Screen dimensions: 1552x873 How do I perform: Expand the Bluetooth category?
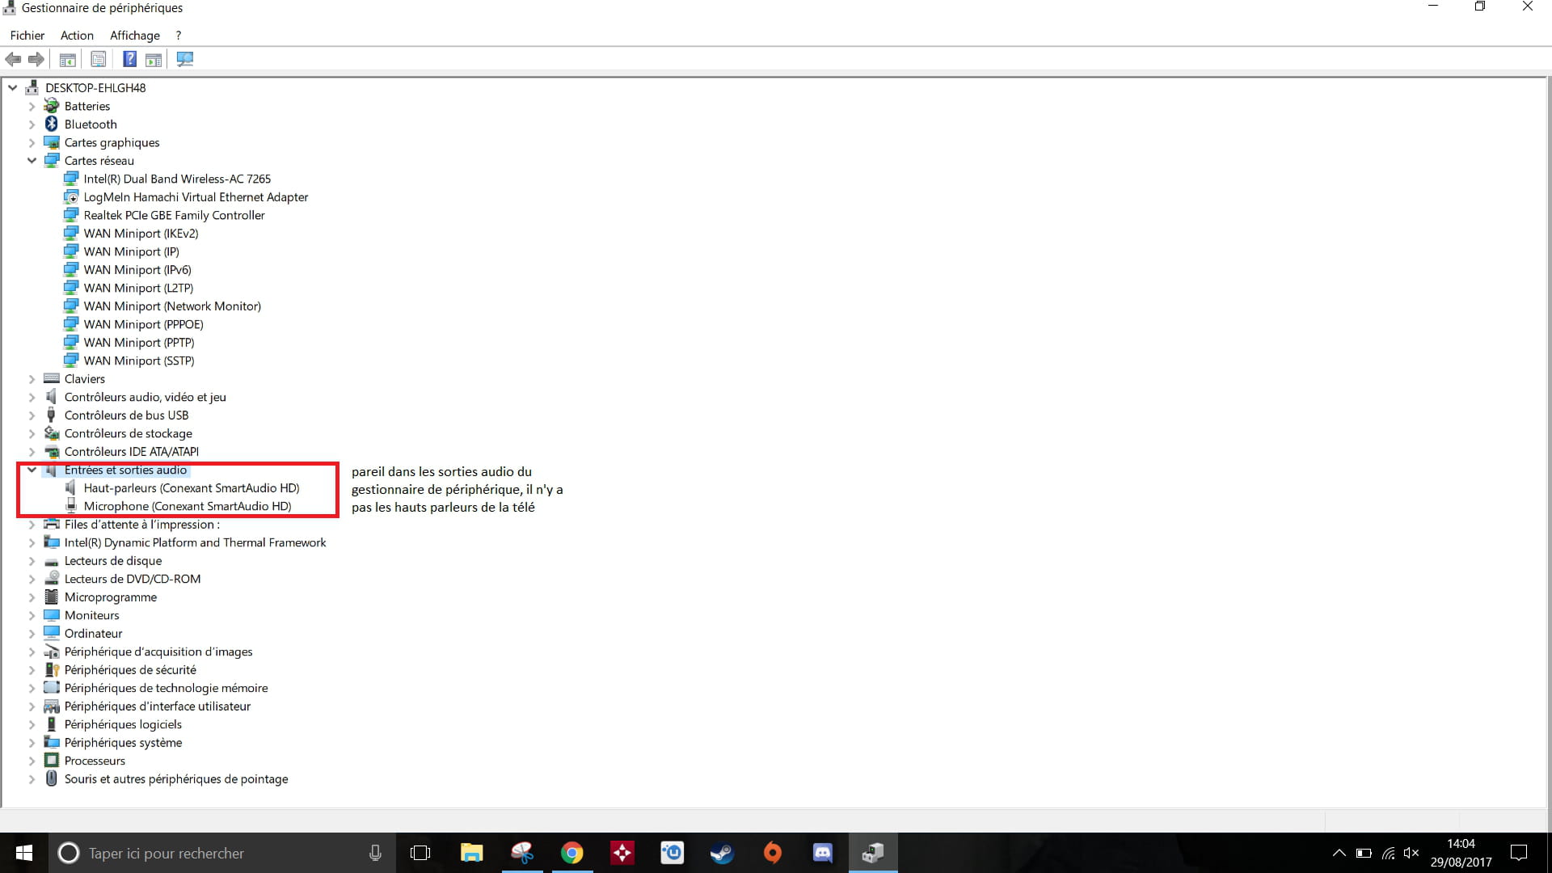coord(32,124)
